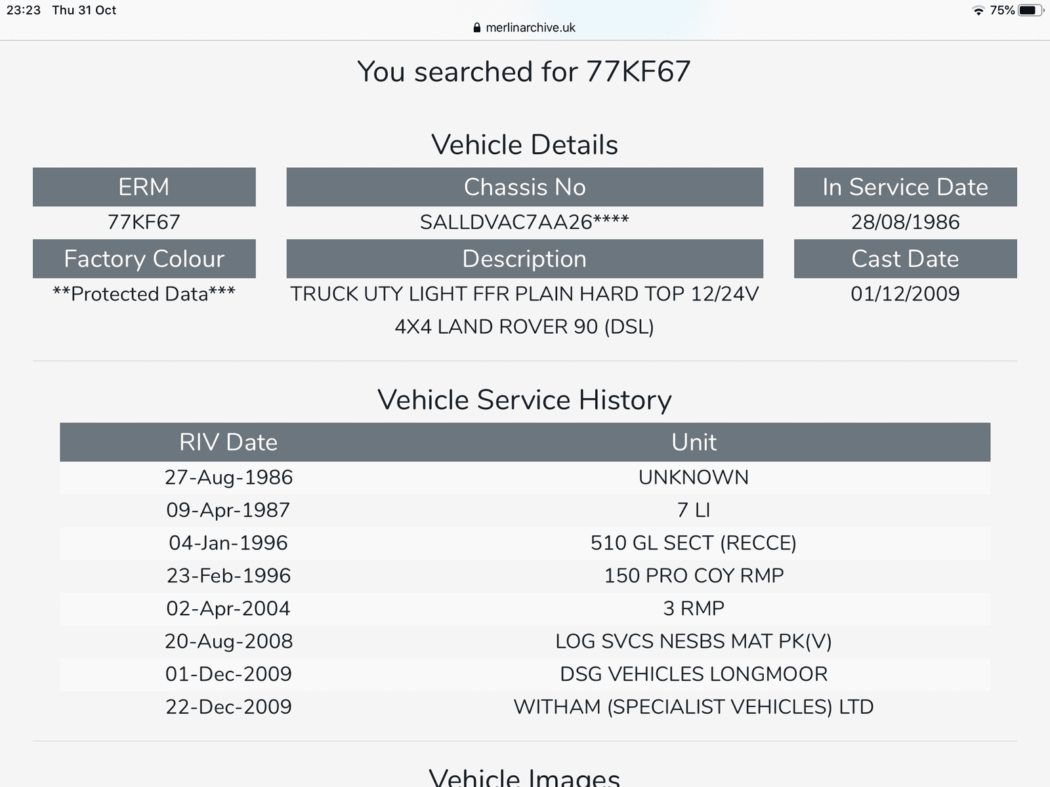Tap the Wi-Fi status icon
Viewport: 1050px width, 787px height.
pos(978,10)
